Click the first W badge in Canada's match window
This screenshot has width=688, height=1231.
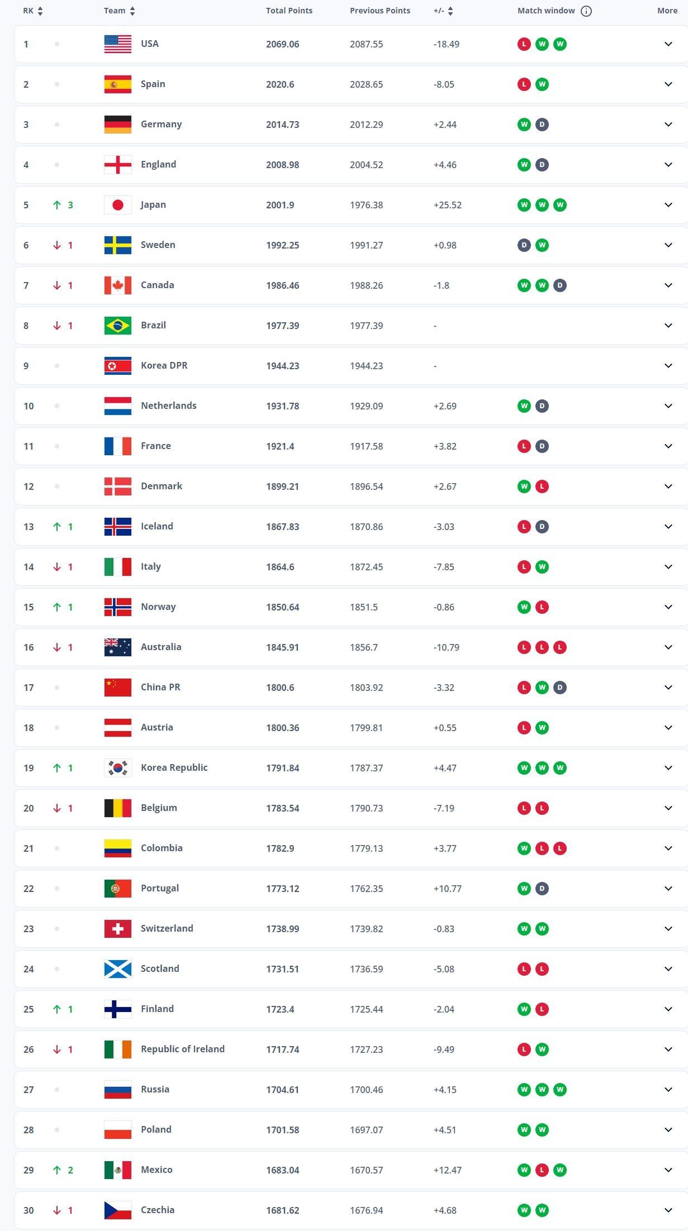point(524,285)
